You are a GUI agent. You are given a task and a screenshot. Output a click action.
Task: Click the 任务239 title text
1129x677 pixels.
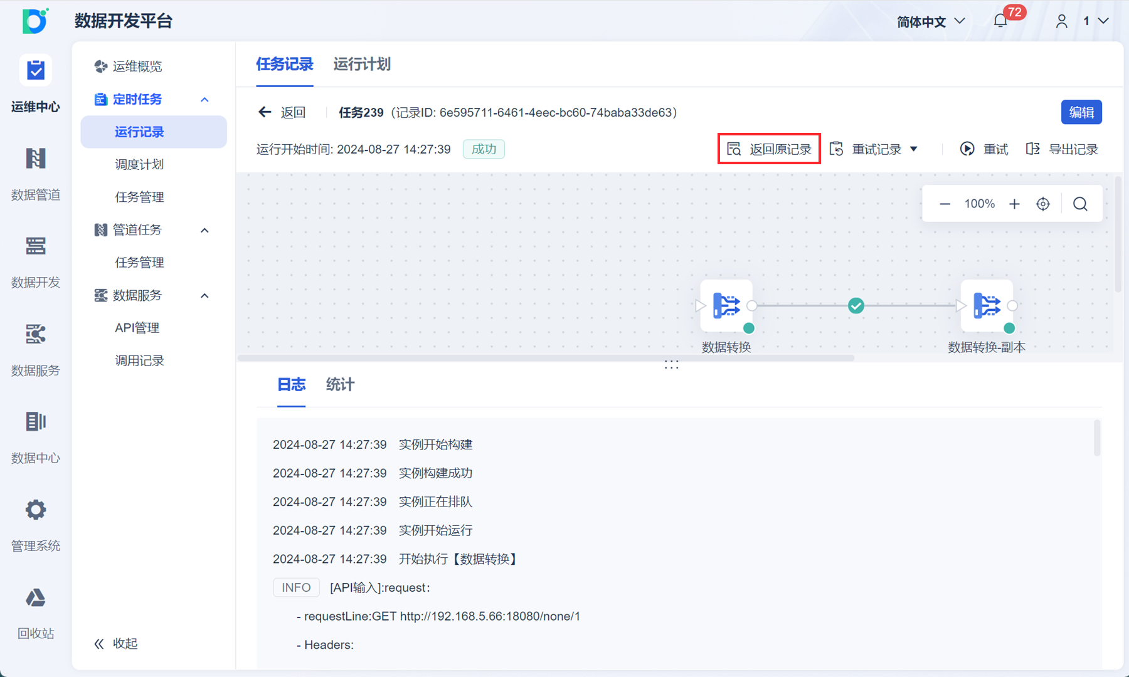coord(361,112)
